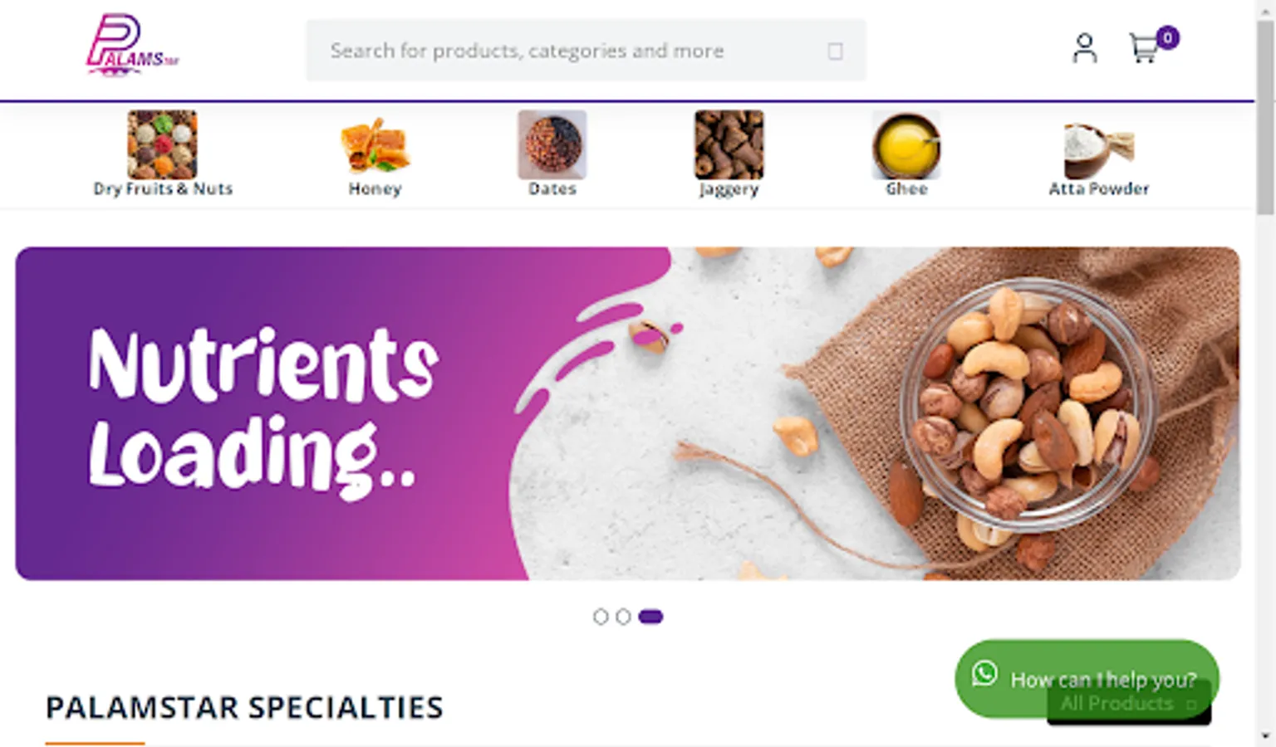
Task: Open the Dry Fruits & Nuts category image
Action: (162, 144)
